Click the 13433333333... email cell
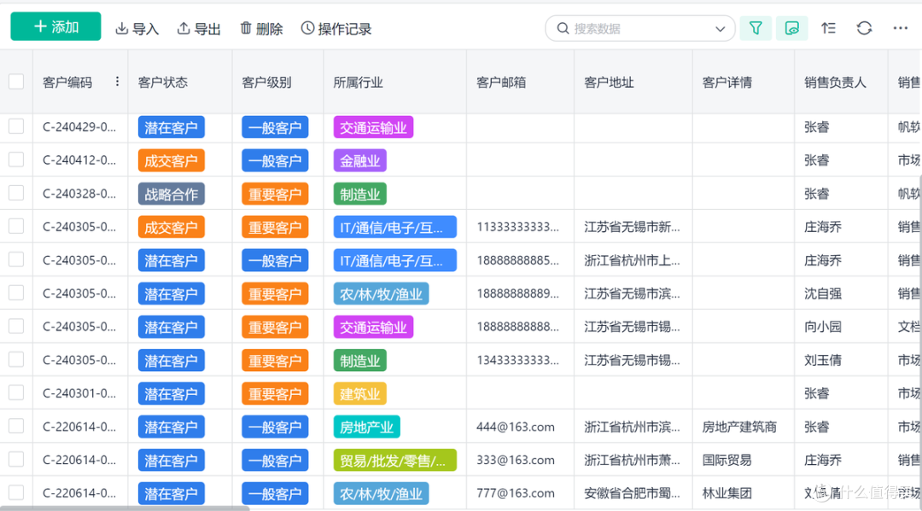 point(517,360)
